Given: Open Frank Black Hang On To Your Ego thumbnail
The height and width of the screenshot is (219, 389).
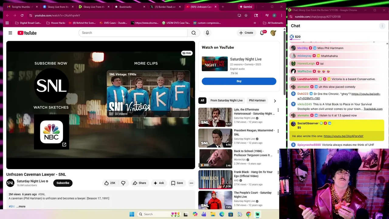Looking at the screenshot, I should [215, 179].
